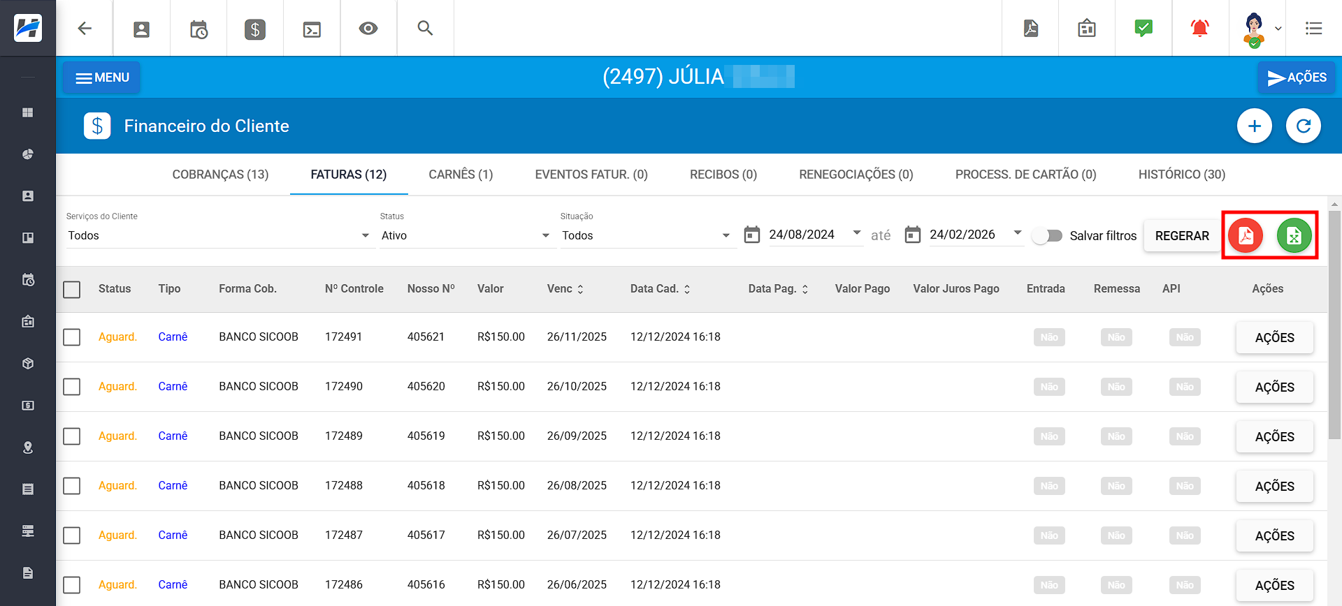Open the dashboard grid icon in sidebar
1342x606 pixels.
(x=28, y=112)
